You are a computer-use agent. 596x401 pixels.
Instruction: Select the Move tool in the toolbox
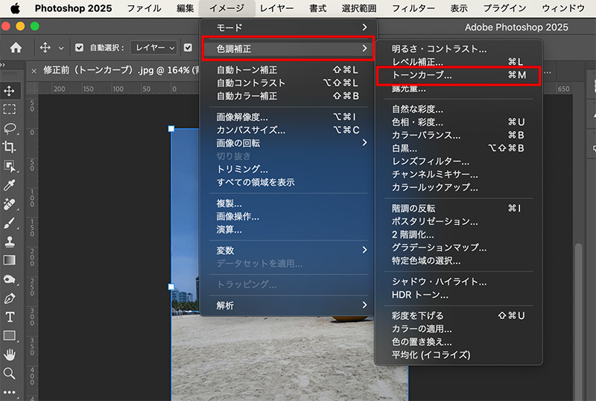pos(9,91)
